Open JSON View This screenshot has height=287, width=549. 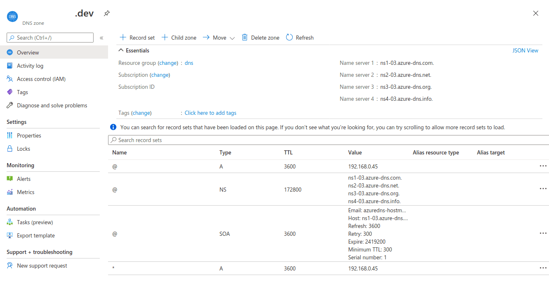point(525,50)
